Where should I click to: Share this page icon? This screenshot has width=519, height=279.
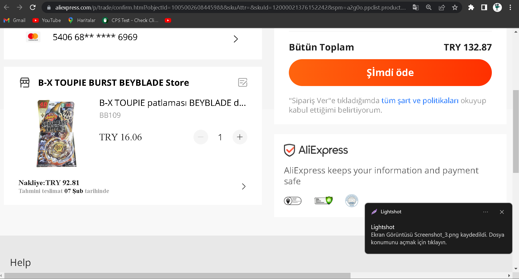tap(442, 7)
